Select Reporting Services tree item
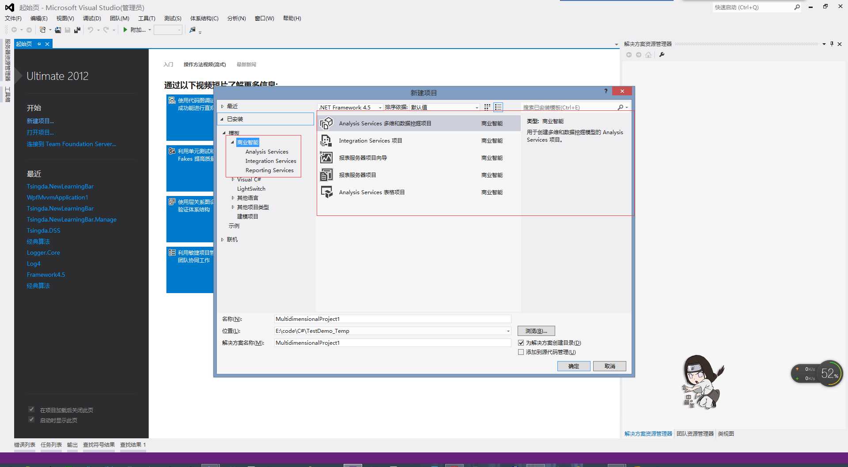 [269, 170]
